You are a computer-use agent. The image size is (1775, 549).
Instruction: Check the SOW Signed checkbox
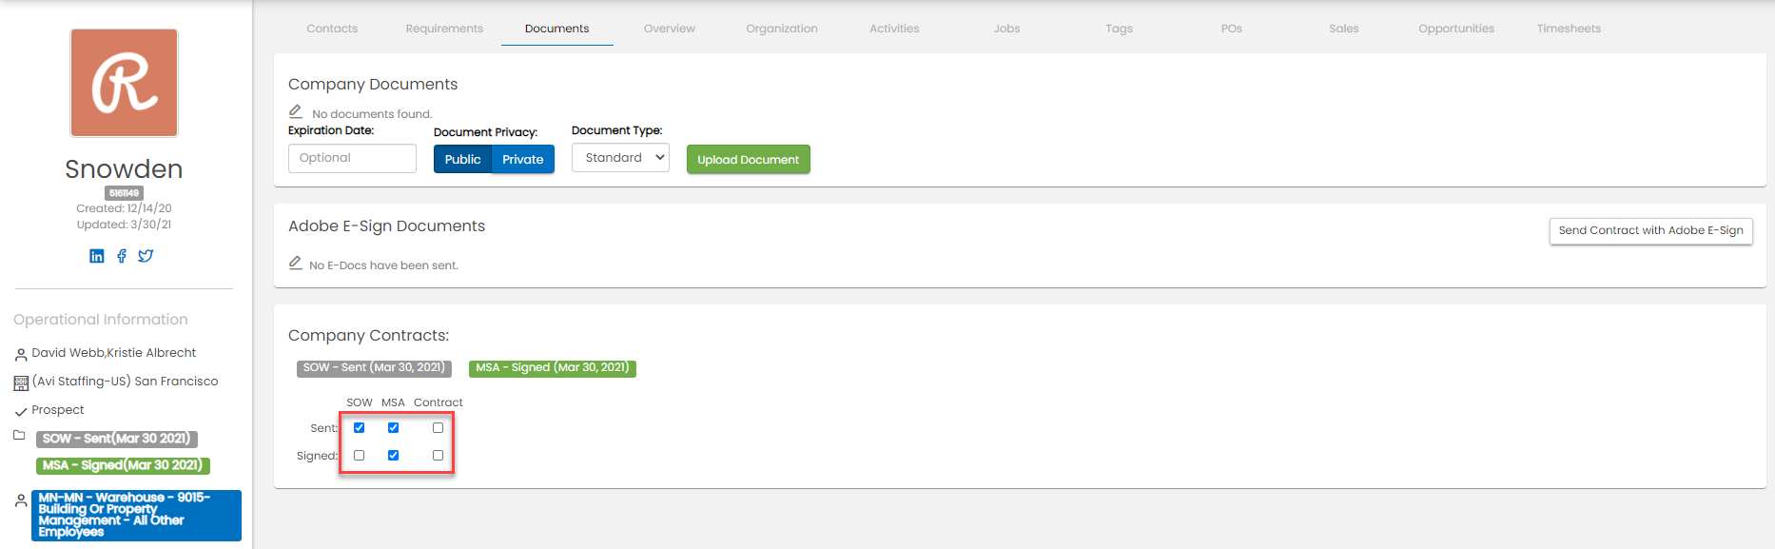(x=360, y=456)
